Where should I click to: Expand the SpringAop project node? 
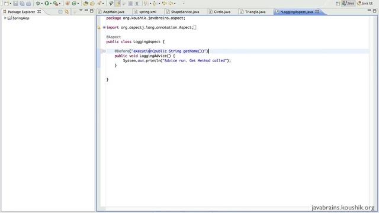point(5,18)
